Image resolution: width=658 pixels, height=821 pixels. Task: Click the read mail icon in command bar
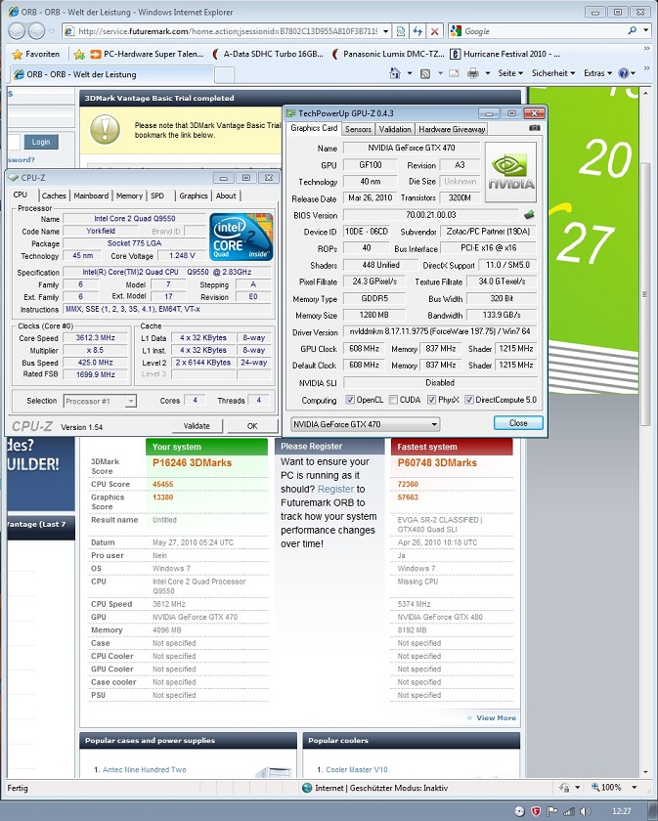[x=454, y=74]
